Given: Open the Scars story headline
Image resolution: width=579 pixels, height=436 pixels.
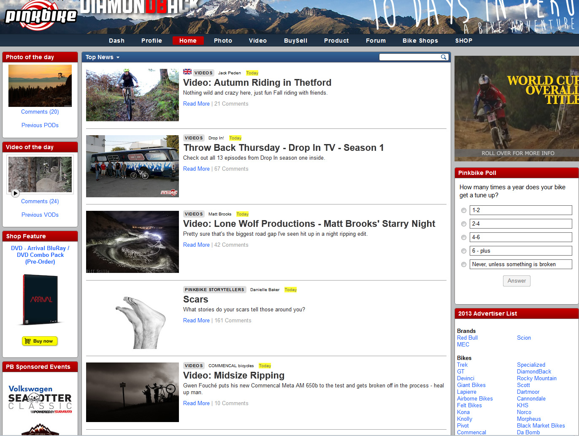Looking at the screenshot, I should tap(195, 300).
